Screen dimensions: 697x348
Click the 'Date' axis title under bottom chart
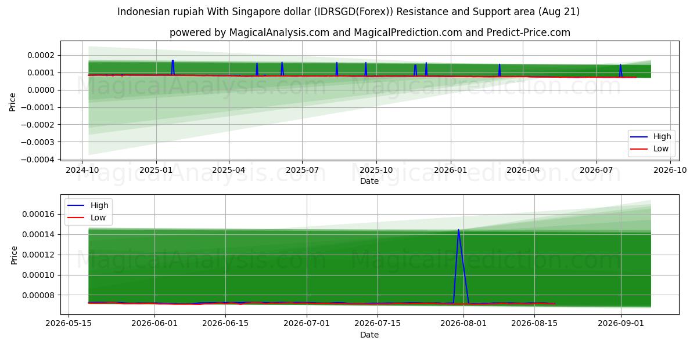point(369,335)
